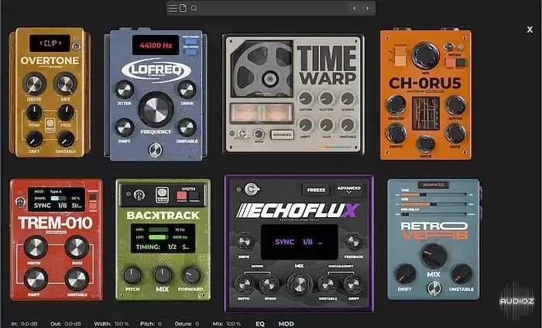
Task: Stomp the LoFreq footswitch
Action: click(x=156, y=150)
